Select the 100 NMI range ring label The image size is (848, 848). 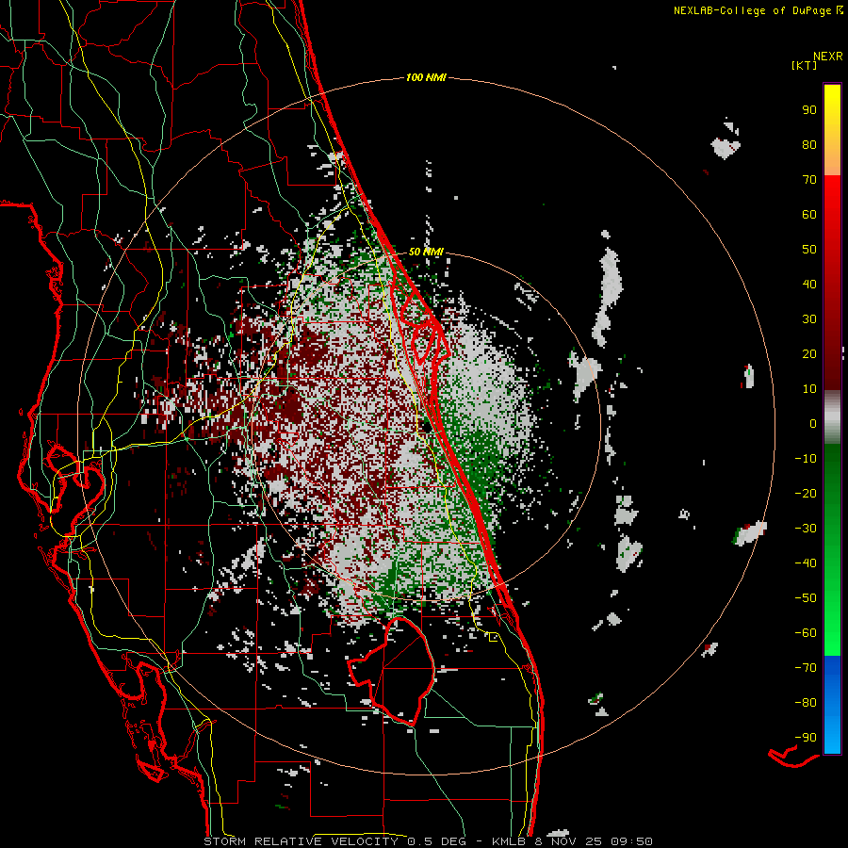pos(426,78)
